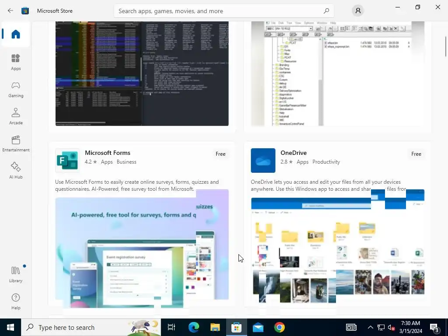Open the Gaming section in the sidebar

click(16, 89)
